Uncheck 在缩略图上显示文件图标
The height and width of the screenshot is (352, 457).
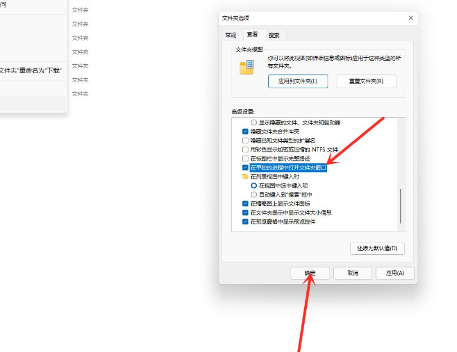(245, 204)
